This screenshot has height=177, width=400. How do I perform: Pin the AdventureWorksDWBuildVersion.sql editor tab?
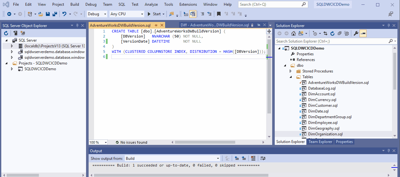[156, 25]
